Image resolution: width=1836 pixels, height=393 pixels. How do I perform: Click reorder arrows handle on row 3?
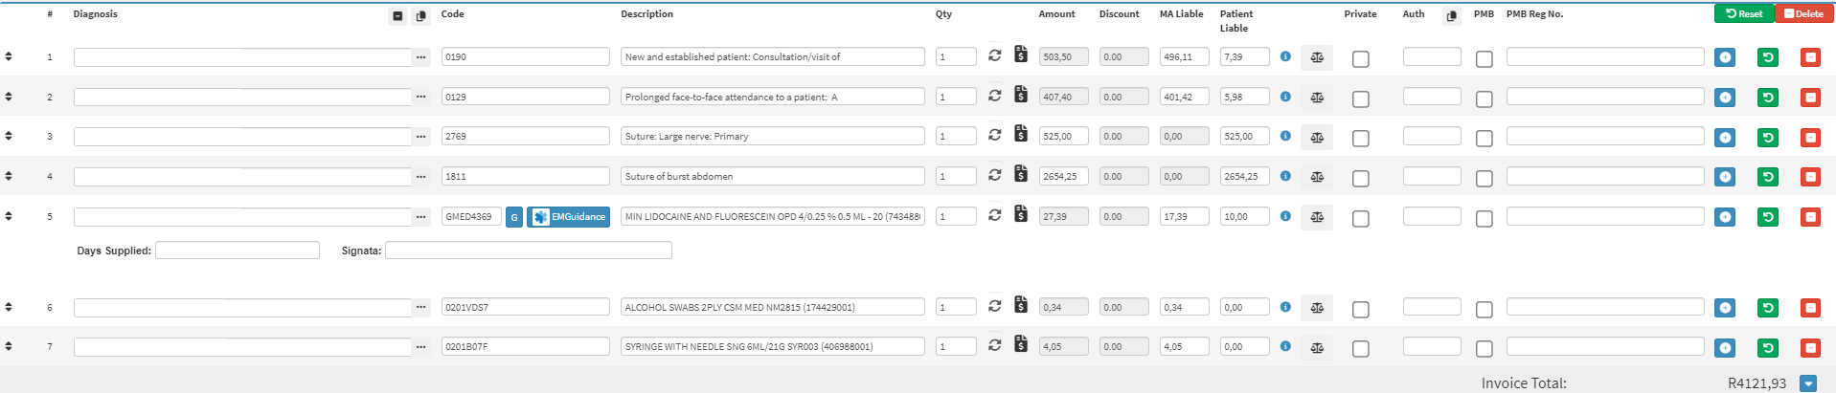[9, 136]
